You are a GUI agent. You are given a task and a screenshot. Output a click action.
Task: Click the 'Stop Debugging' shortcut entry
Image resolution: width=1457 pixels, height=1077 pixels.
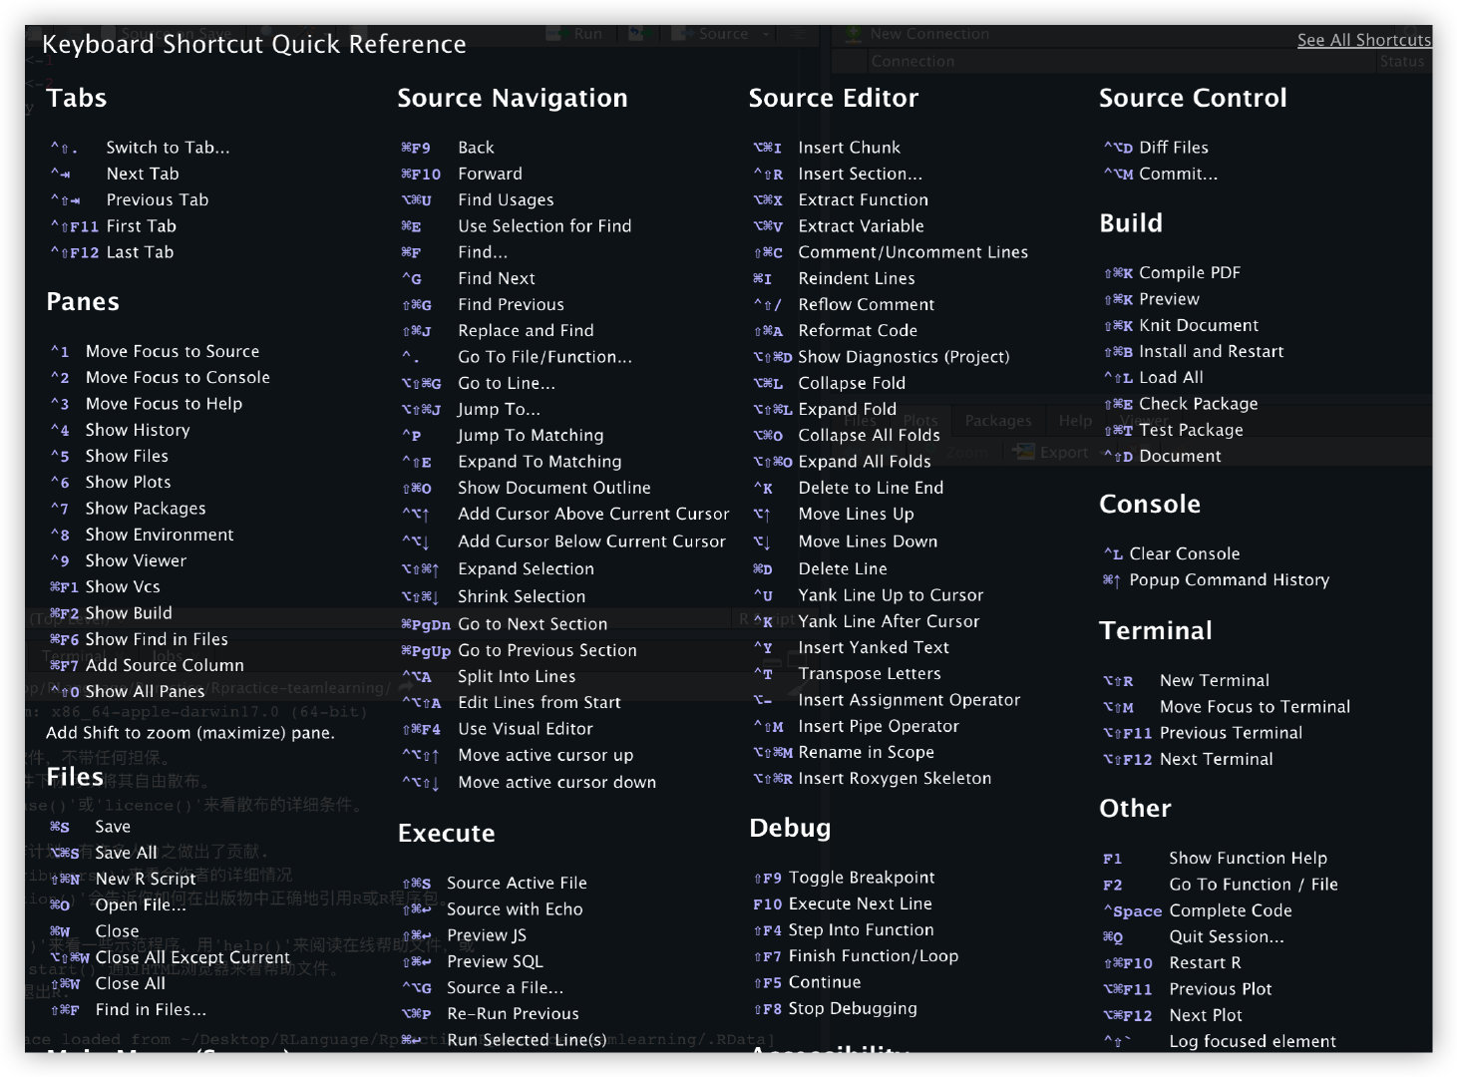[x=835, y=1008]
